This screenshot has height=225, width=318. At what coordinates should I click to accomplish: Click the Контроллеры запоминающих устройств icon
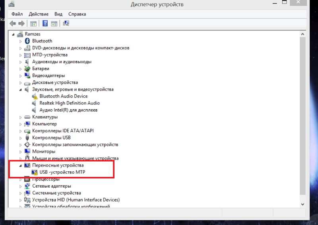pos(27,145)
